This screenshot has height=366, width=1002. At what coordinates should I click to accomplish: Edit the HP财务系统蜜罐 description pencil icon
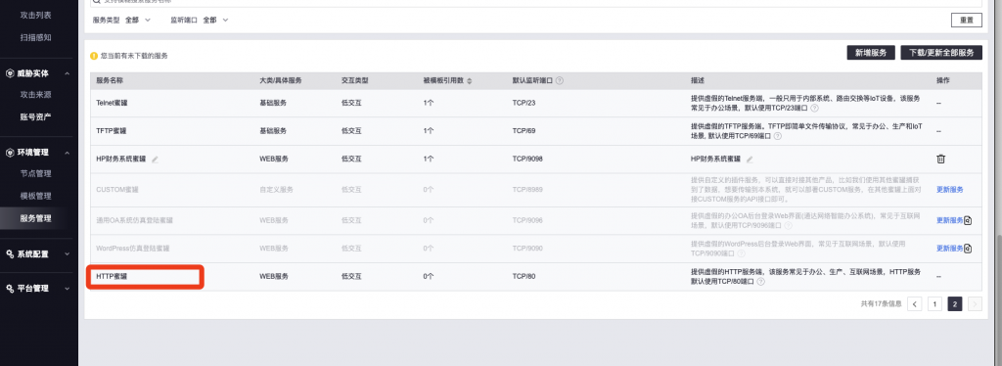750,160
